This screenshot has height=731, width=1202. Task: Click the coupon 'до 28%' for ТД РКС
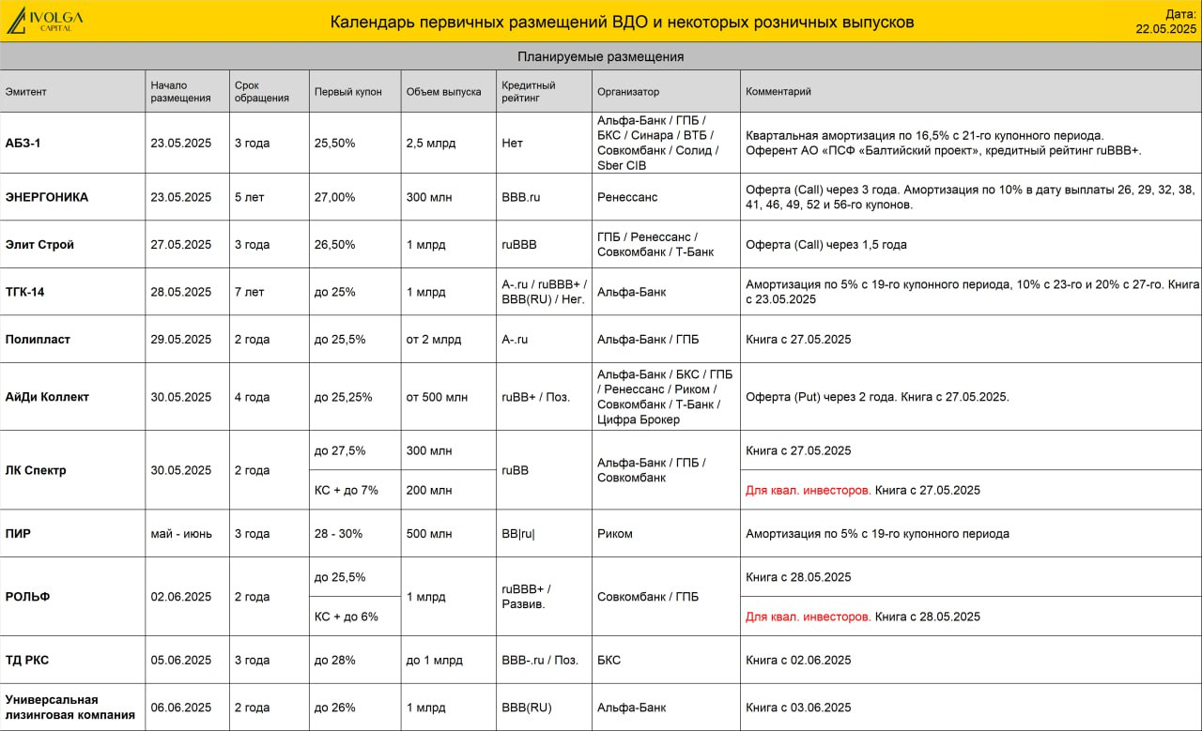pos(334,661)
